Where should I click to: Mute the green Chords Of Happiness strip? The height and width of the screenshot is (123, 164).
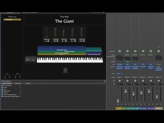pos(126,104)
